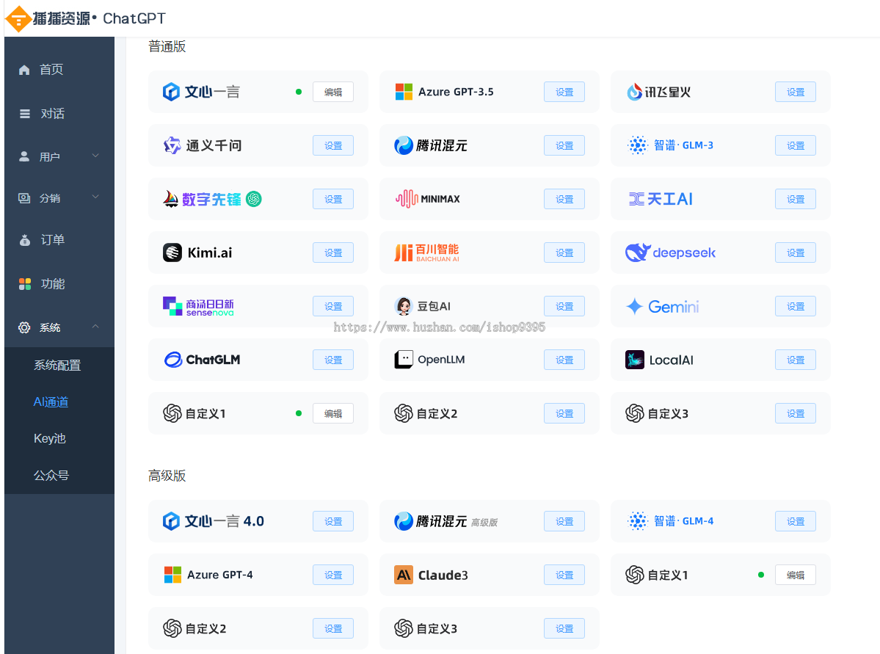
Task: Click the LocalAI logo icon
Action: (x=635, y=360)
